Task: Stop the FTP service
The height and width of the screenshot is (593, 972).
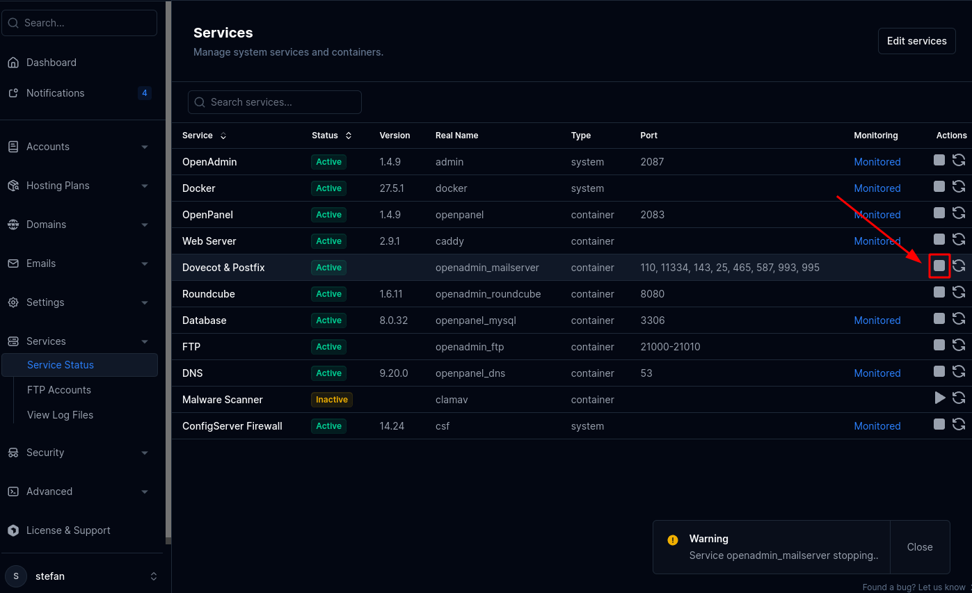Action: 939,345
